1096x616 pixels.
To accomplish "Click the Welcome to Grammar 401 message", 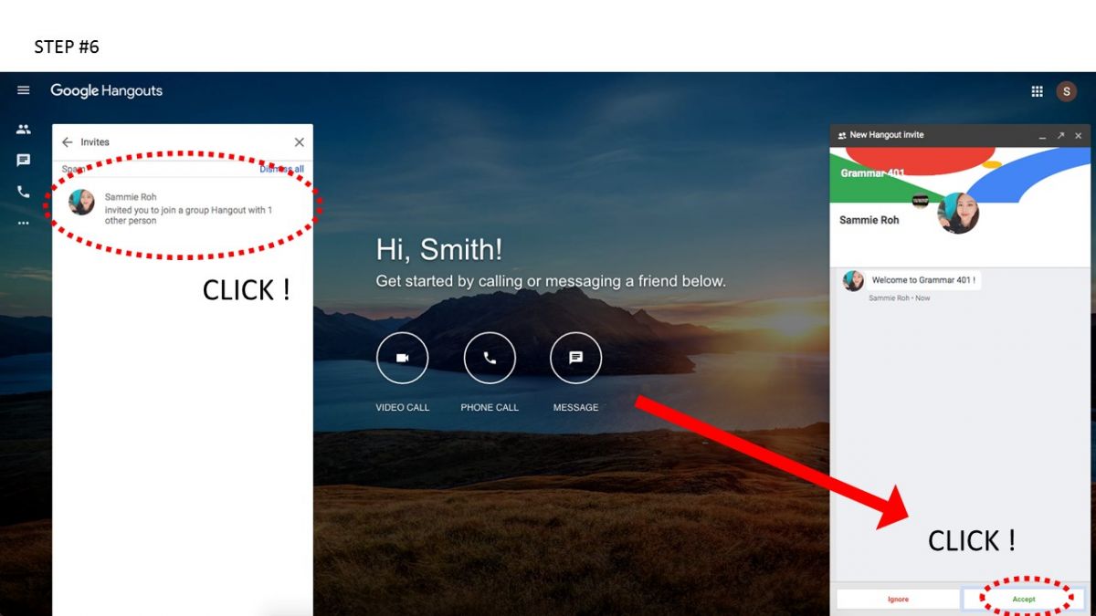I will pyautogui.click(x=923, y=280).
